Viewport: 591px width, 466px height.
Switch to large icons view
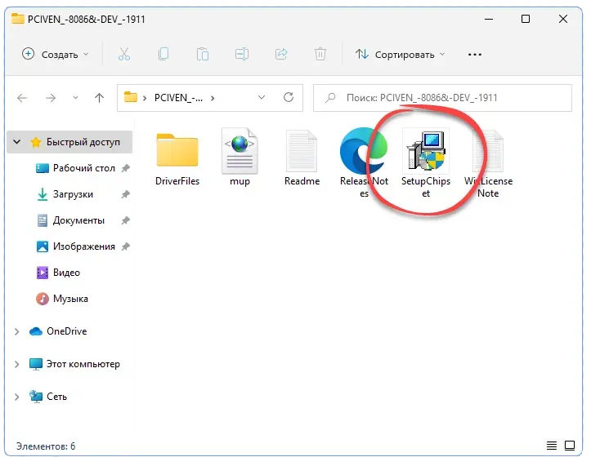[570, 446]
